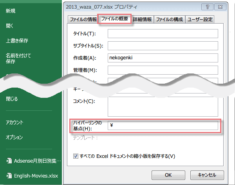Viewport: 235px width, 185px height.
Task: Click the サブタイトル input field
Action: click(x=163, y=46)
